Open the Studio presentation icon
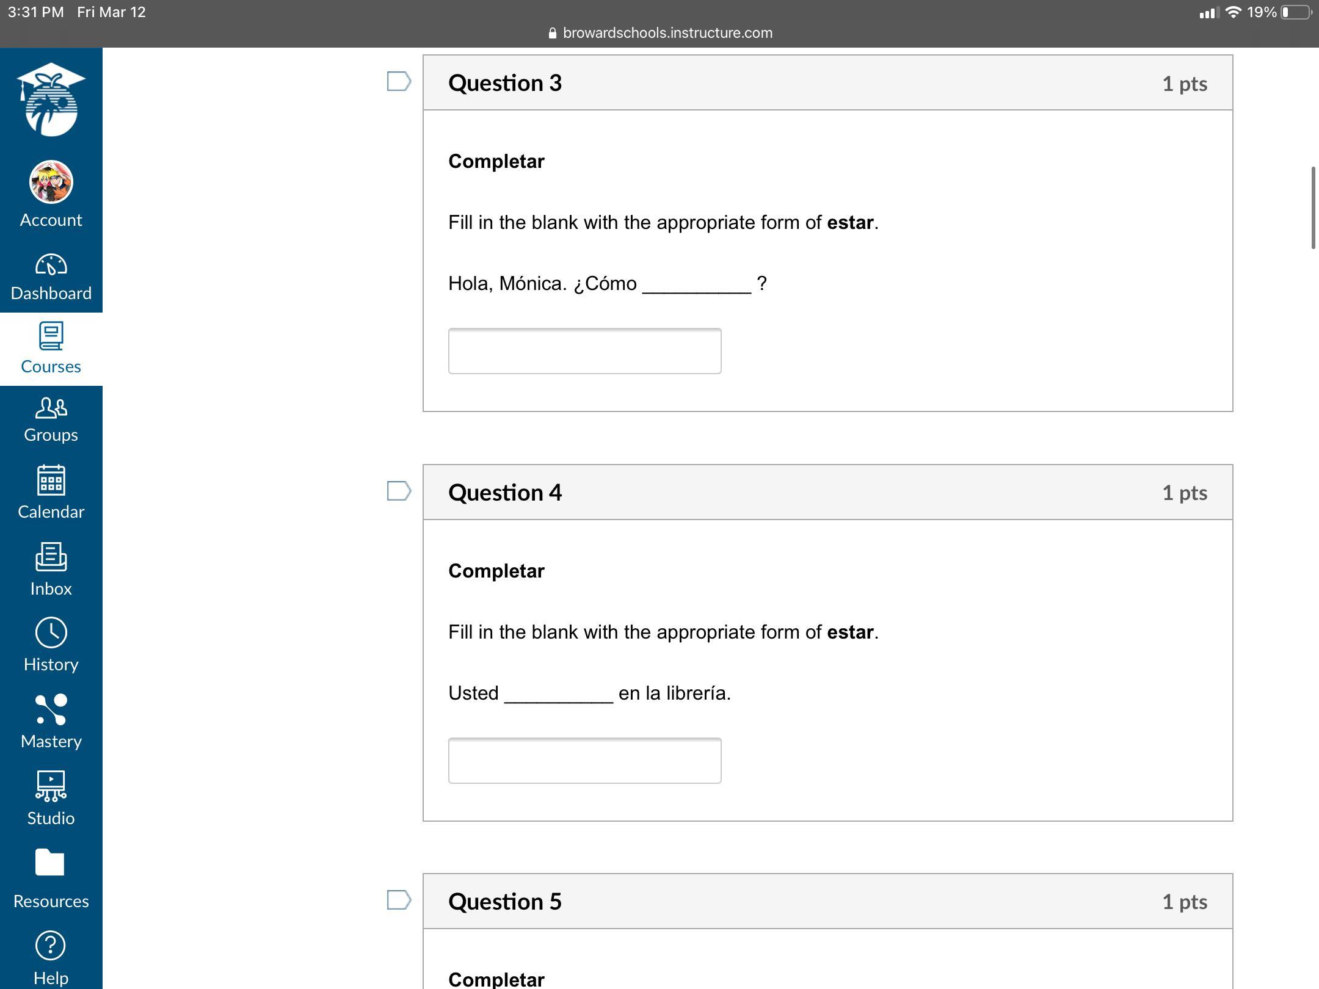 coord(51,786)
